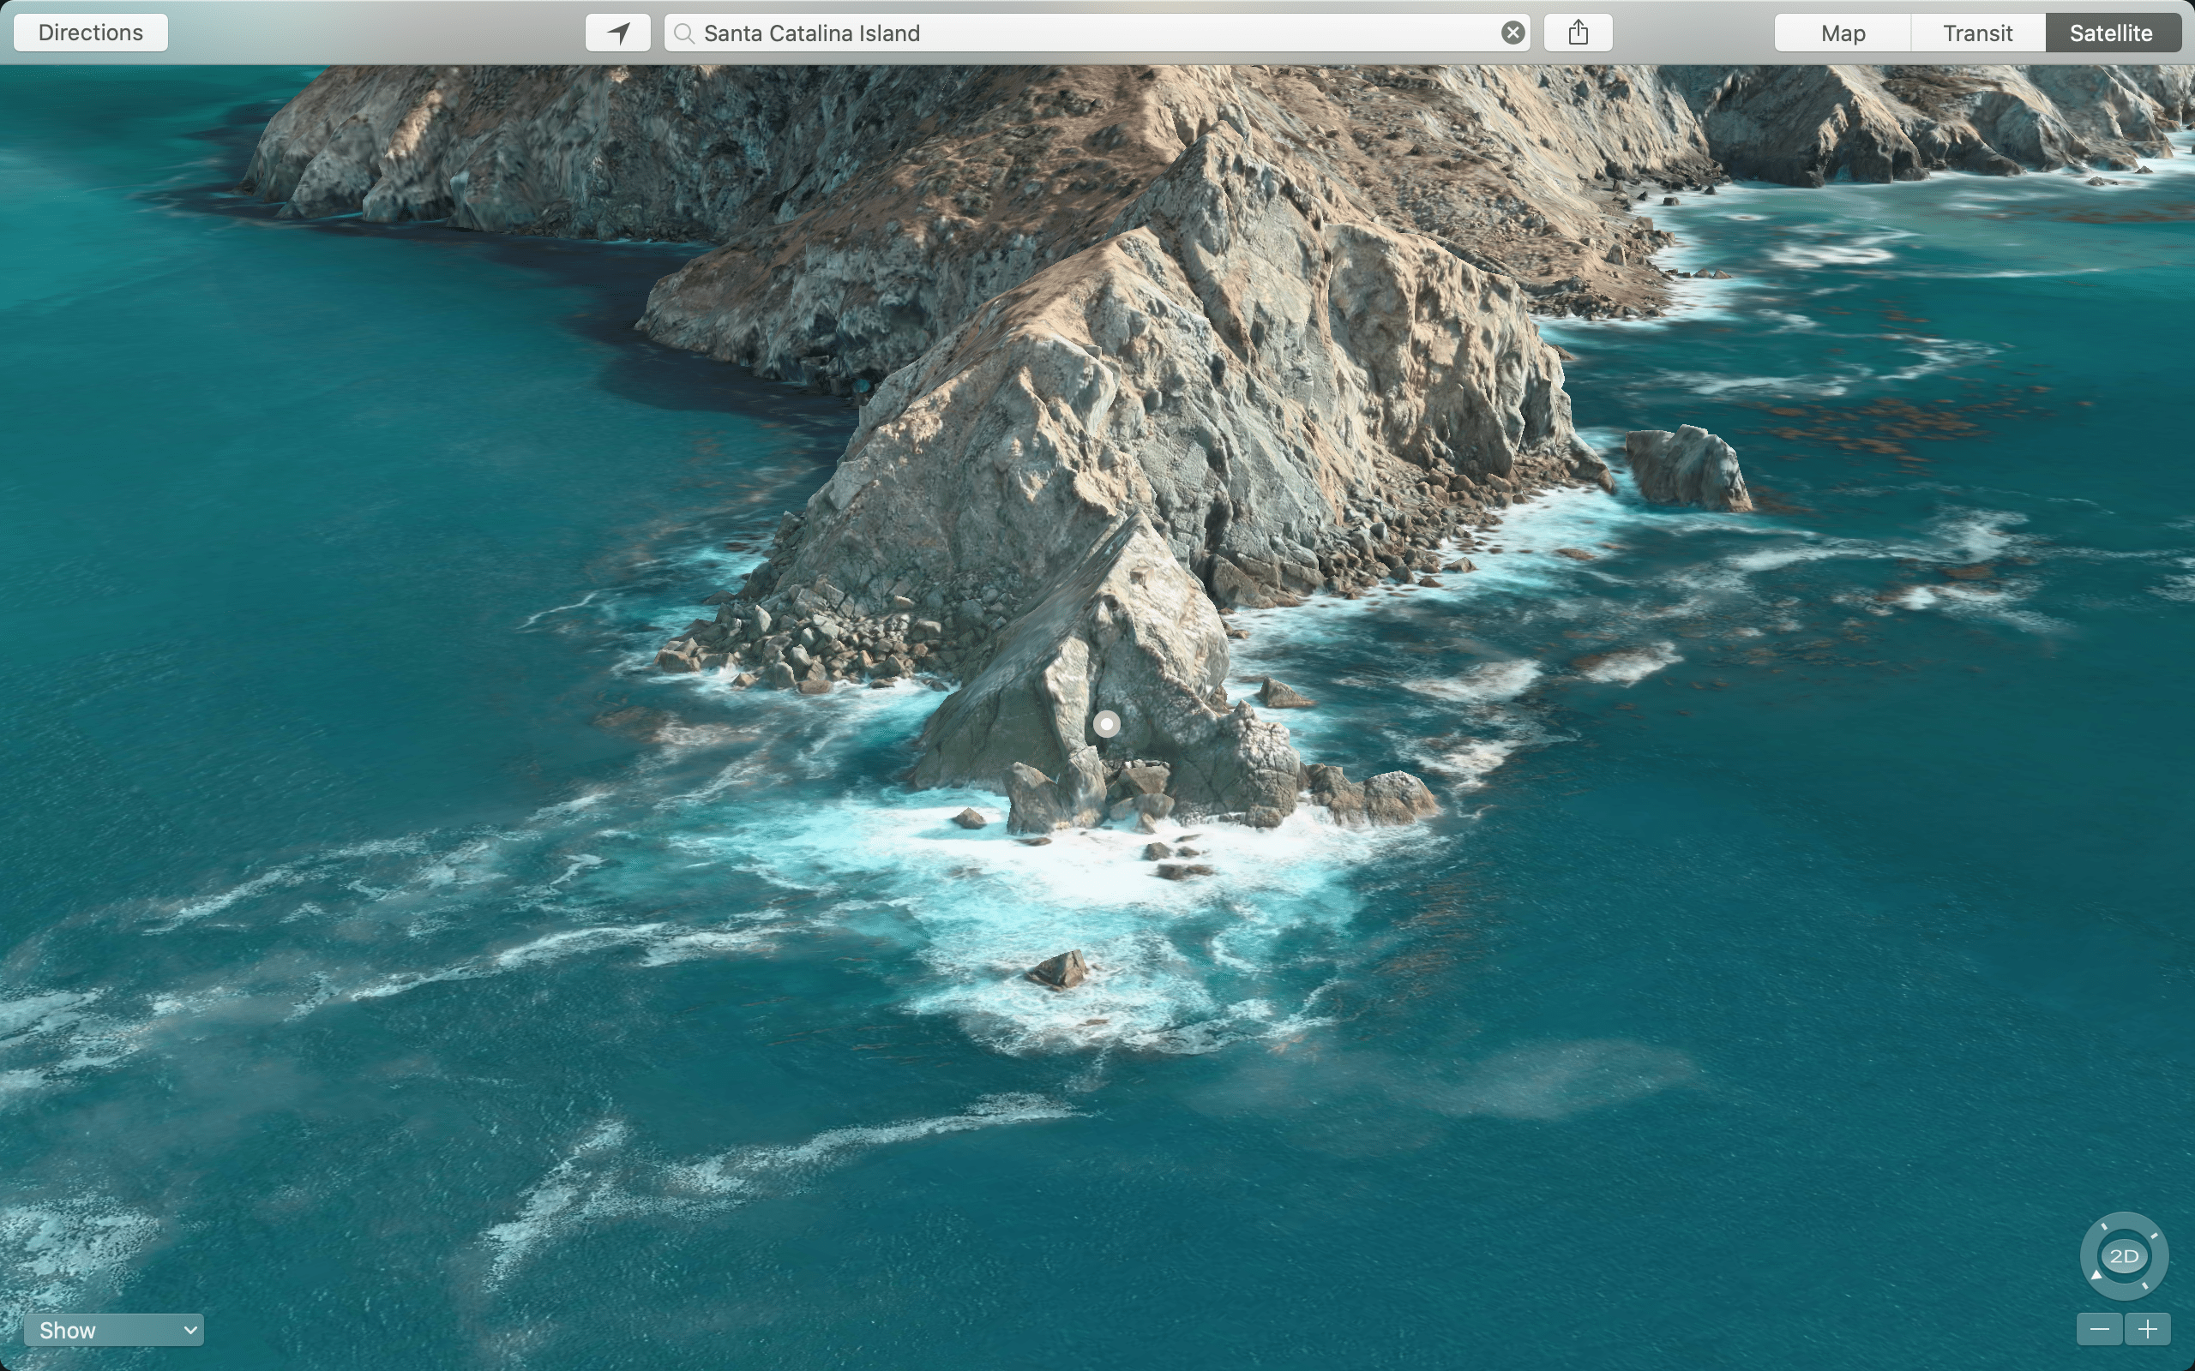Viewport: 2195px width, 1371px height.
Task: Clear the search field with the x icon
Action: (x=1511, y=33)
